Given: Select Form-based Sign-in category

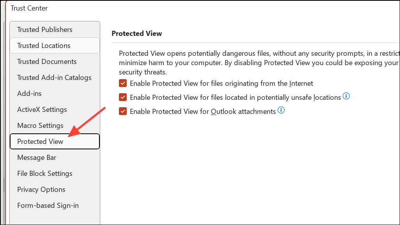Looking at the screenshot, I should coord(48,206).
